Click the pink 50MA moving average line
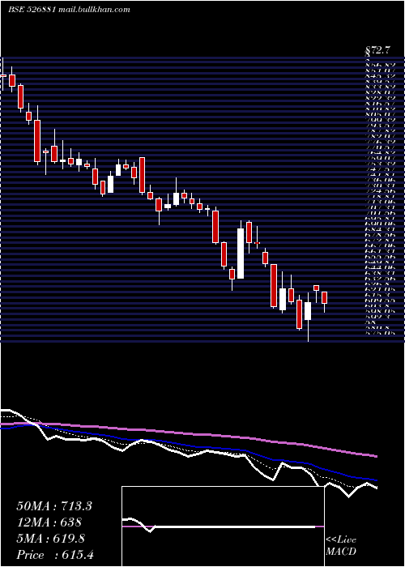405x567 pixels. pos(188,433)
